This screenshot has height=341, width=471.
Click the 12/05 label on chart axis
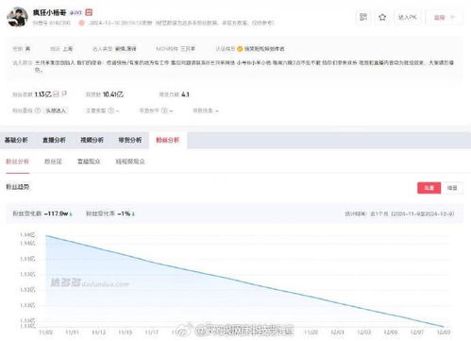pyautogui.click(x=391, y=332)
